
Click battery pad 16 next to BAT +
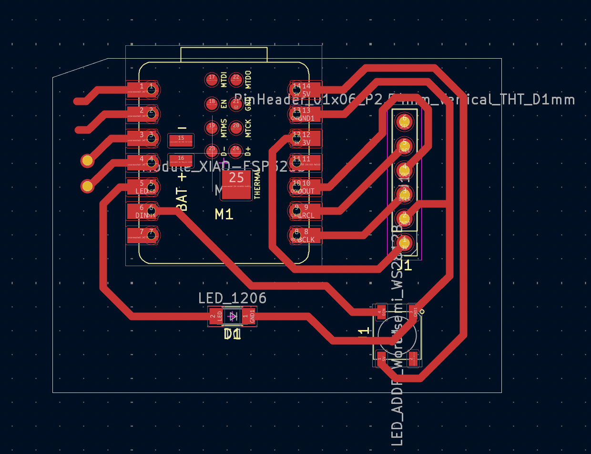[180, 159]
